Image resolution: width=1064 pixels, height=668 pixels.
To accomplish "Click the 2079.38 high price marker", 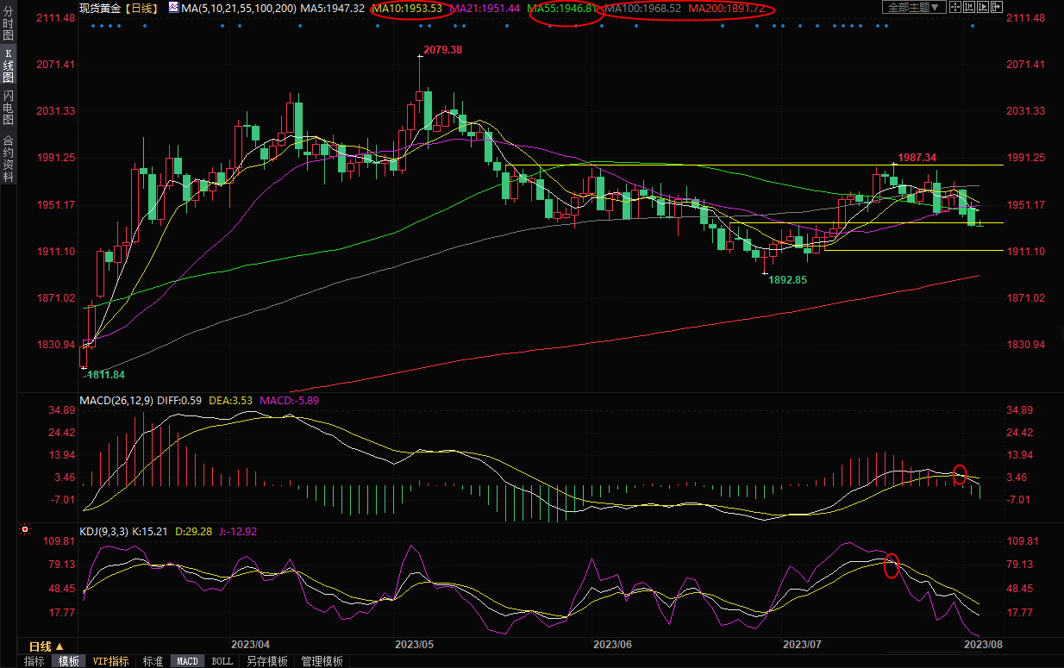I will 442,50.
